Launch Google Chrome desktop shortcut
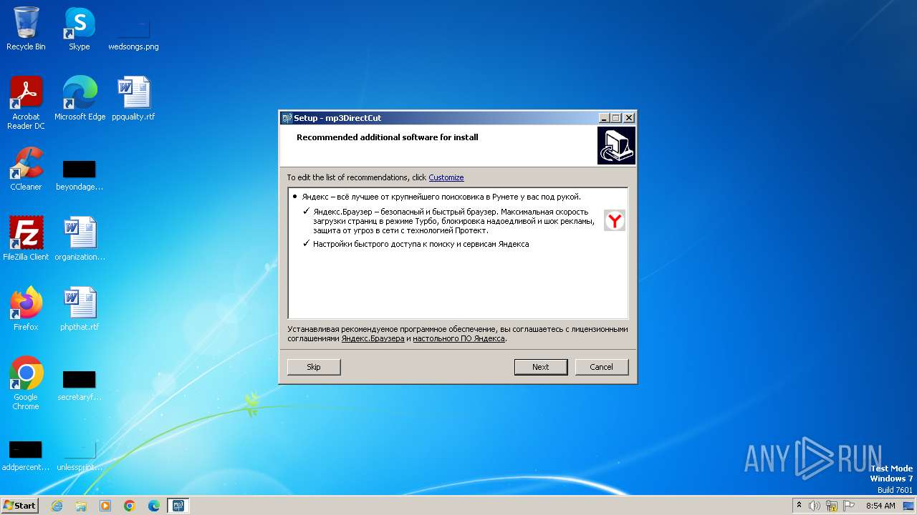The width and height of the screenshot is (917, 515). tap(26, 383)
